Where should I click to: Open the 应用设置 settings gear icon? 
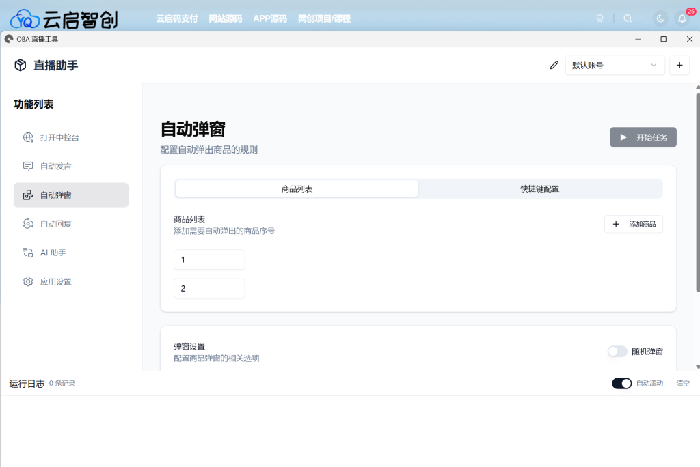28,281
